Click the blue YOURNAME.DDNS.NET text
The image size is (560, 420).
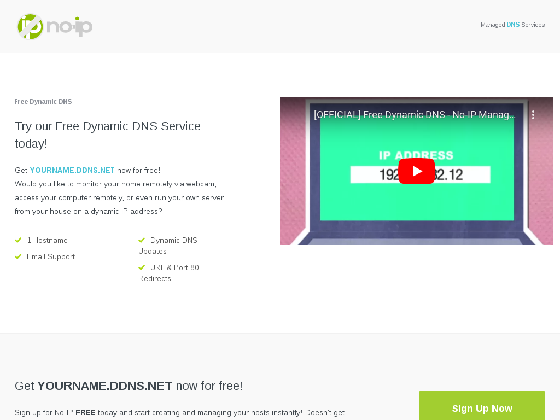point(72,171)
